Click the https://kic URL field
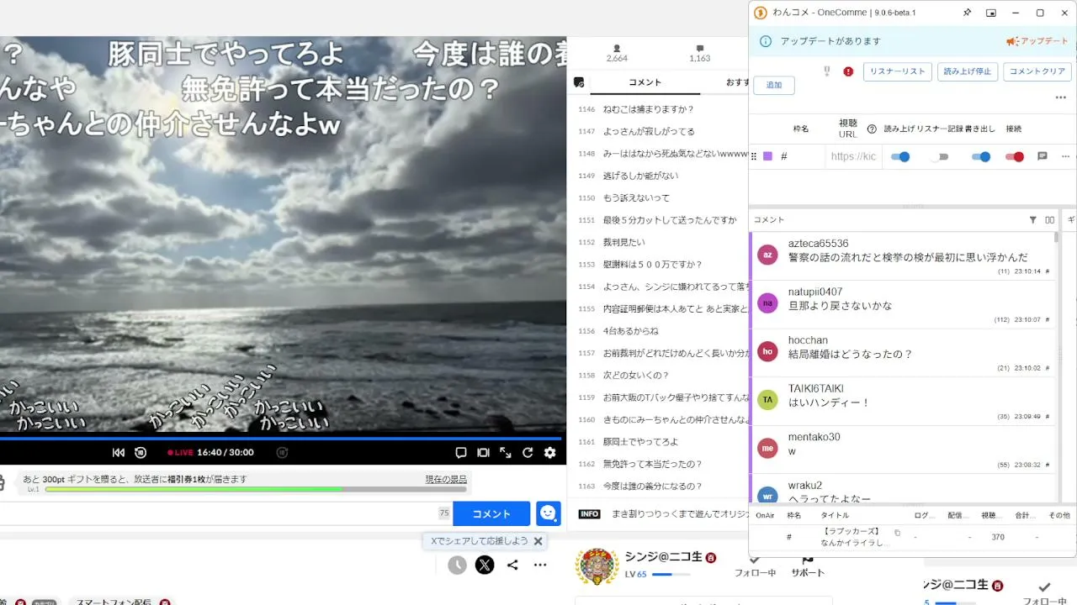1077x605 pixels. [854, 156]
